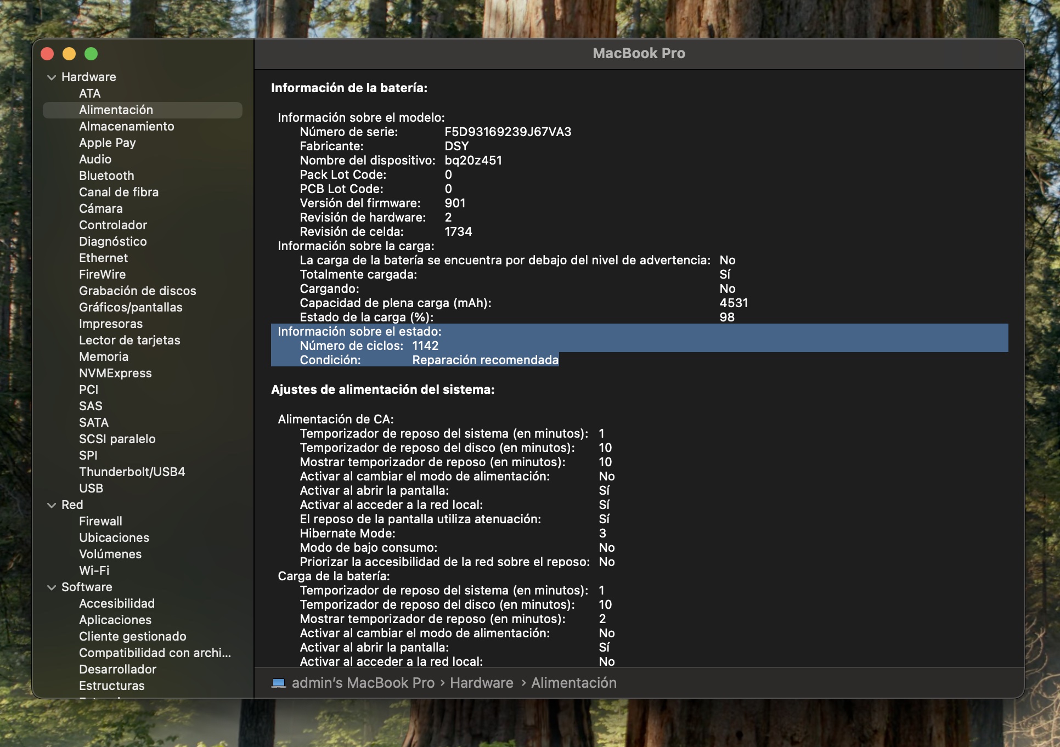Select Almacenamiento in the sidebar
The image size is (1060, 747).
tap(126, 126)
